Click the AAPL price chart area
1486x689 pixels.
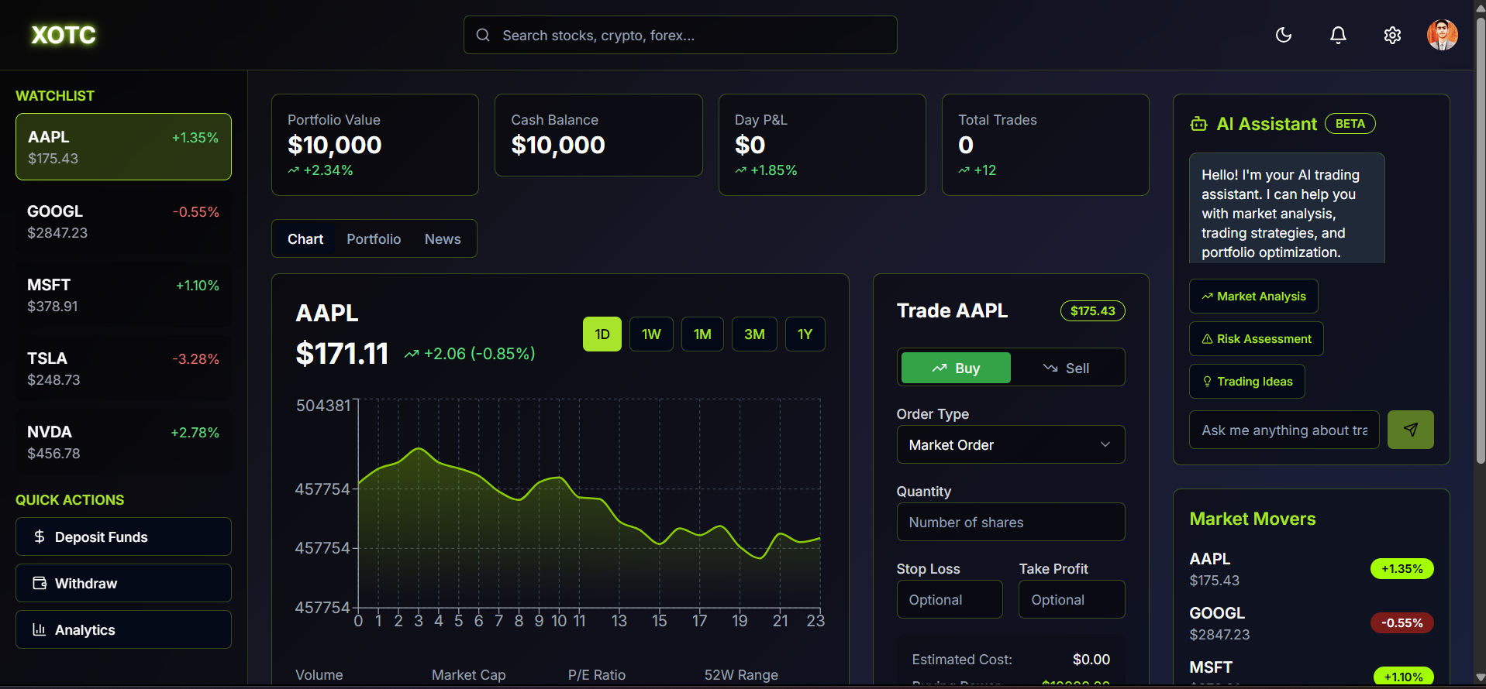(x=589, y=503)
